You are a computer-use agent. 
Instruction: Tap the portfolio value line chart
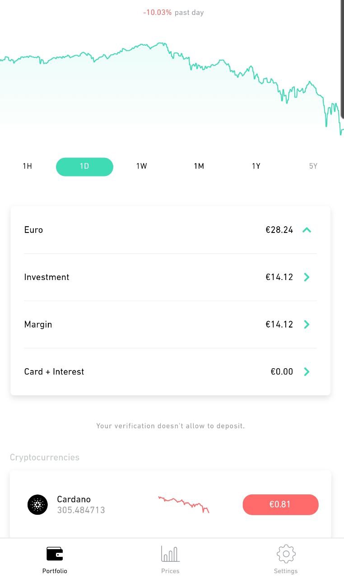tap(172, 81)
